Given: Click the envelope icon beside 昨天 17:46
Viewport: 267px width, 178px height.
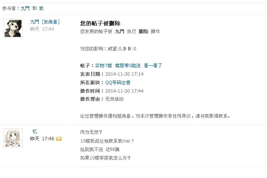Looking at the screenshot, I should [59, 139].
